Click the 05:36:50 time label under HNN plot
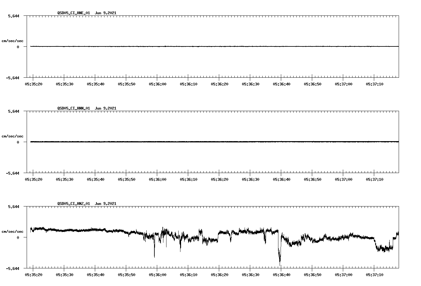421x286 pixels. coord(312,180)
